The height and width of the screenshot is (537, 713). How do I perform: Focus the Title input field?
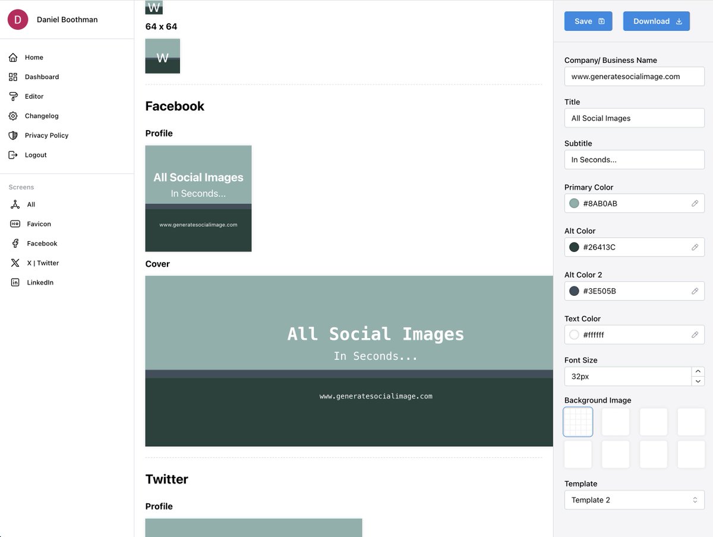[x=634, y=118]
